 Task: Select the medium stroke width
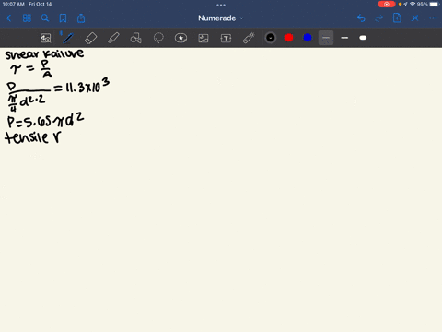pos(344,38)
